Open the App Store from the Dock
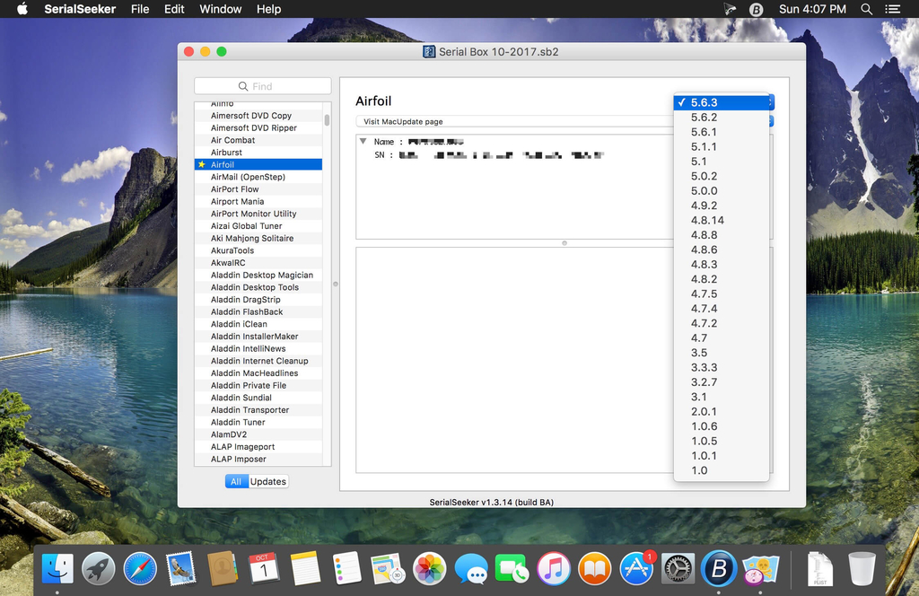This screenshot has height=596, width=919. [x=636, y=568]
